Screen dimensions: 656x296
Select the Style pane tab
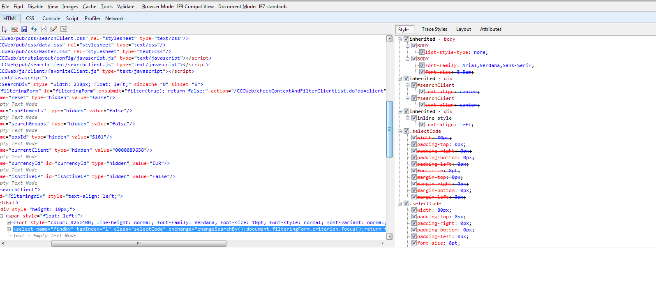(x=405, y=30)
